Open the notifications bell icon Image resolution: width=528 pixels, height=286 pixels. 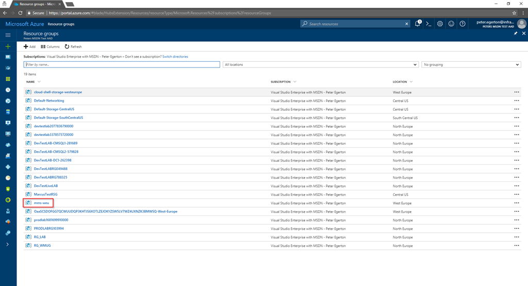click(418, 24)
